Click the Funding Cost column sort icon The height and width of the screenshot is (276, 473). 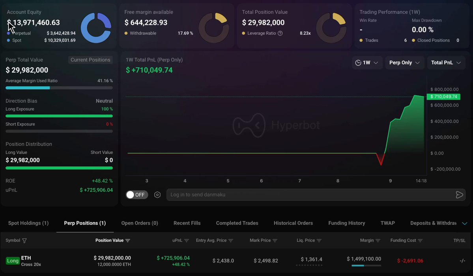[420, 241]
